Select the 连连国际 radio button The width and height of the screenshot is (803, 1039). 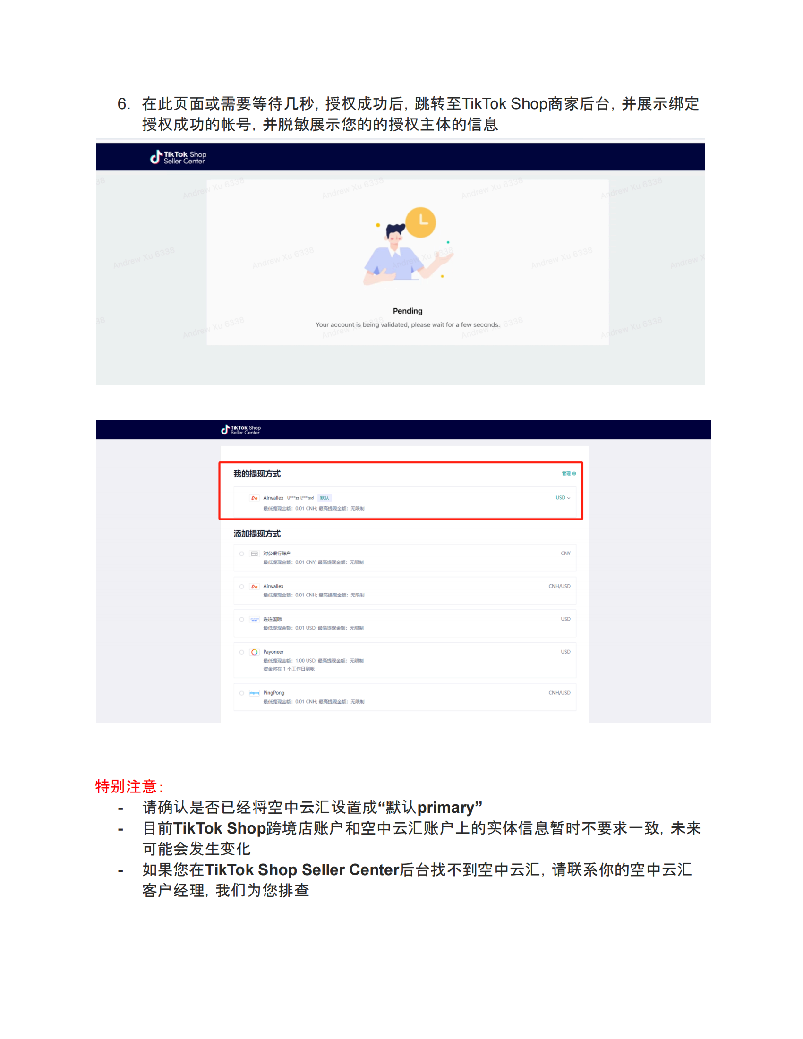click(x=242, y=619)
